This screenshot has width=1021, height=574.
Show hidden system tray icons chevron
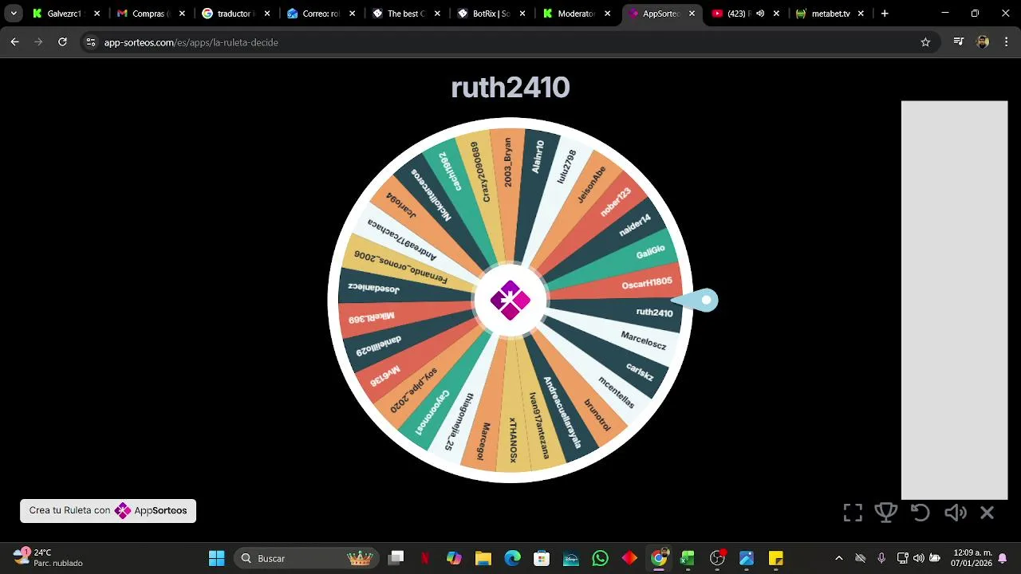[x=838, y=558]
